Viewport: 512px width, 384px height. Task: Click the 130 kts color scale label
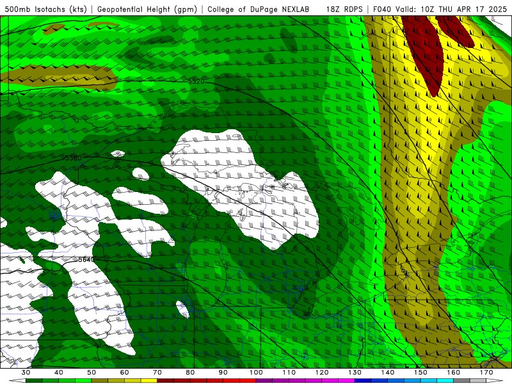[355, 372]
